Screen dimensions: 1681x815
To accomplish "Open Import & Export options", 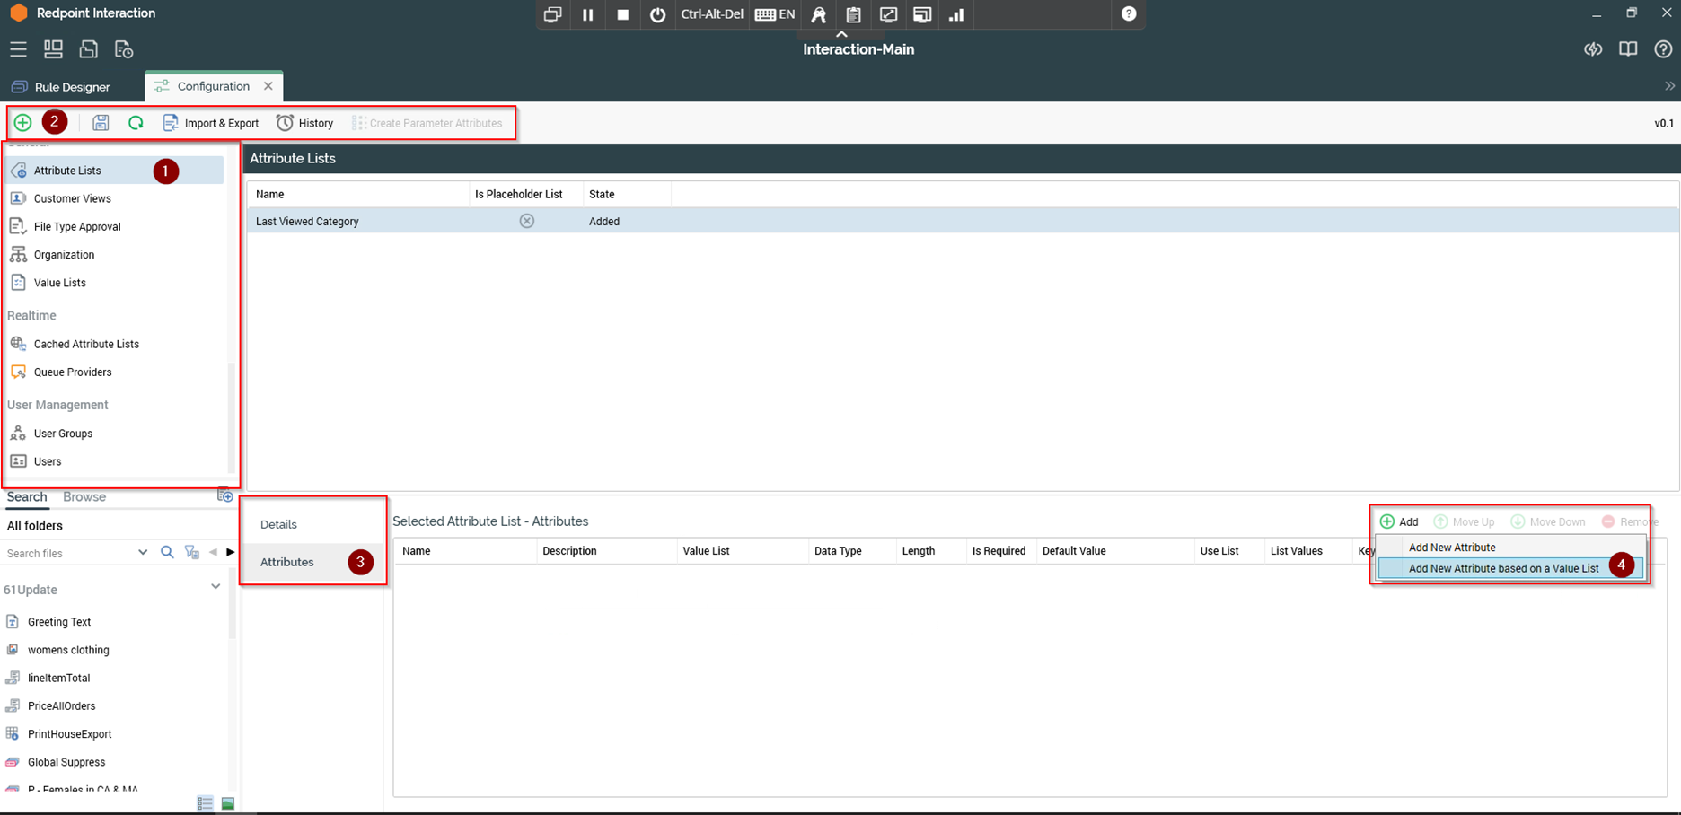I will coord(211,123).
